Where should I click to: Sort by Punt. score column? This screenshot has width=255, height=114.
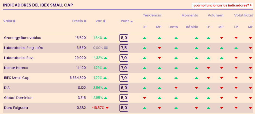click(127, 21)
